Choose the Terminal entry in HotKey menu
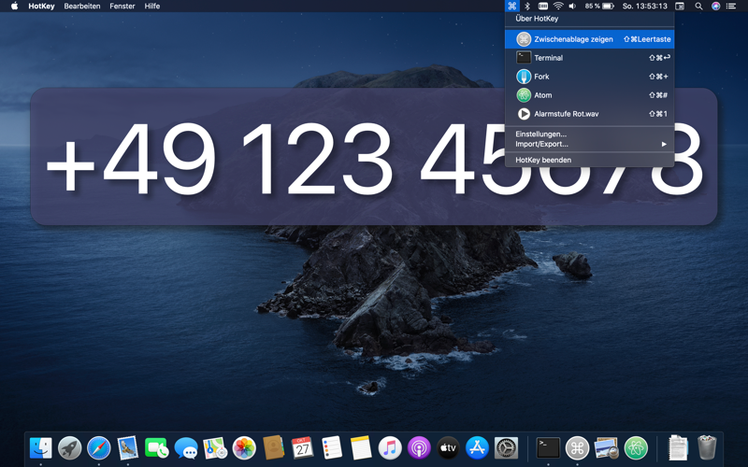 point(589,58)
